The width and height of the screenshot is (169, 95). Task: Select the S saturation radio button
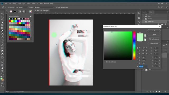(138, 51)
